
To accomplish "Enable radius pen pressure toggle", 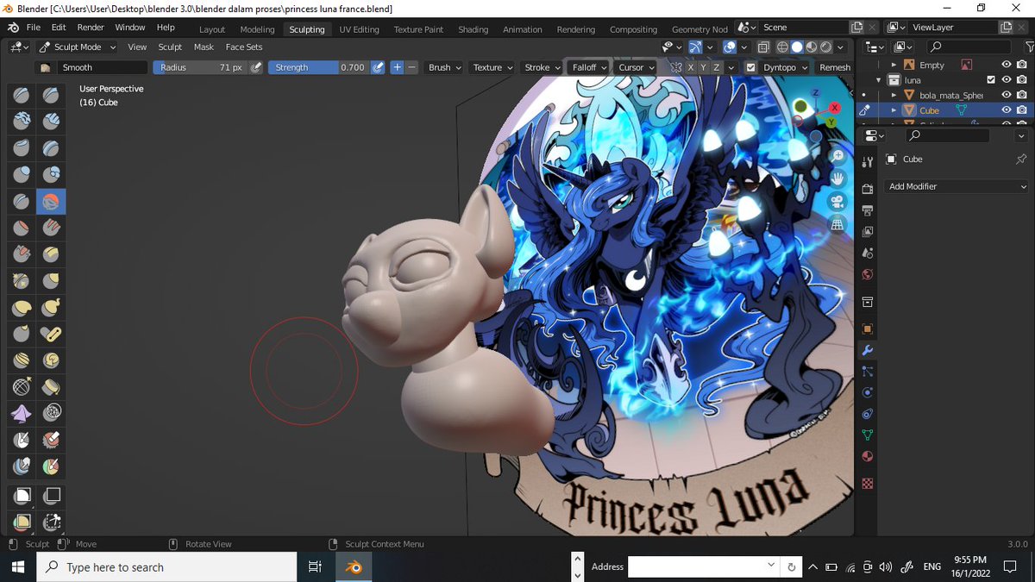I will [255, 67].
